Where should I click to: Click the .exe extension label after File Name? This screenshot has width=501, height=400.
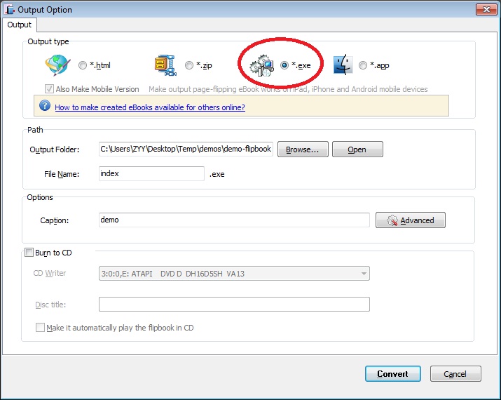coord(217,175)
